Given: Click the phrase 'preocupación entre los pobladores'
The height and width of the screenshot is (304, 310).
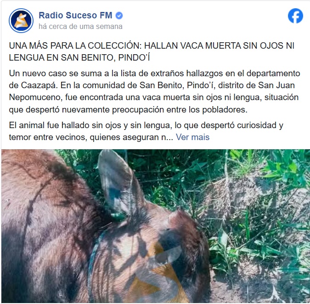Looking at the screenshot, I should [180, 110].
